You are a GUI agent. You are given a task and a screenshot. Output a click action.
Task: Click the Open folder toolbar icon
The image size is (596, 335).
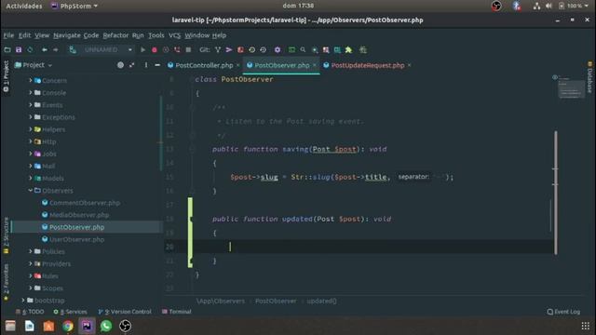[x=7, y=49]
